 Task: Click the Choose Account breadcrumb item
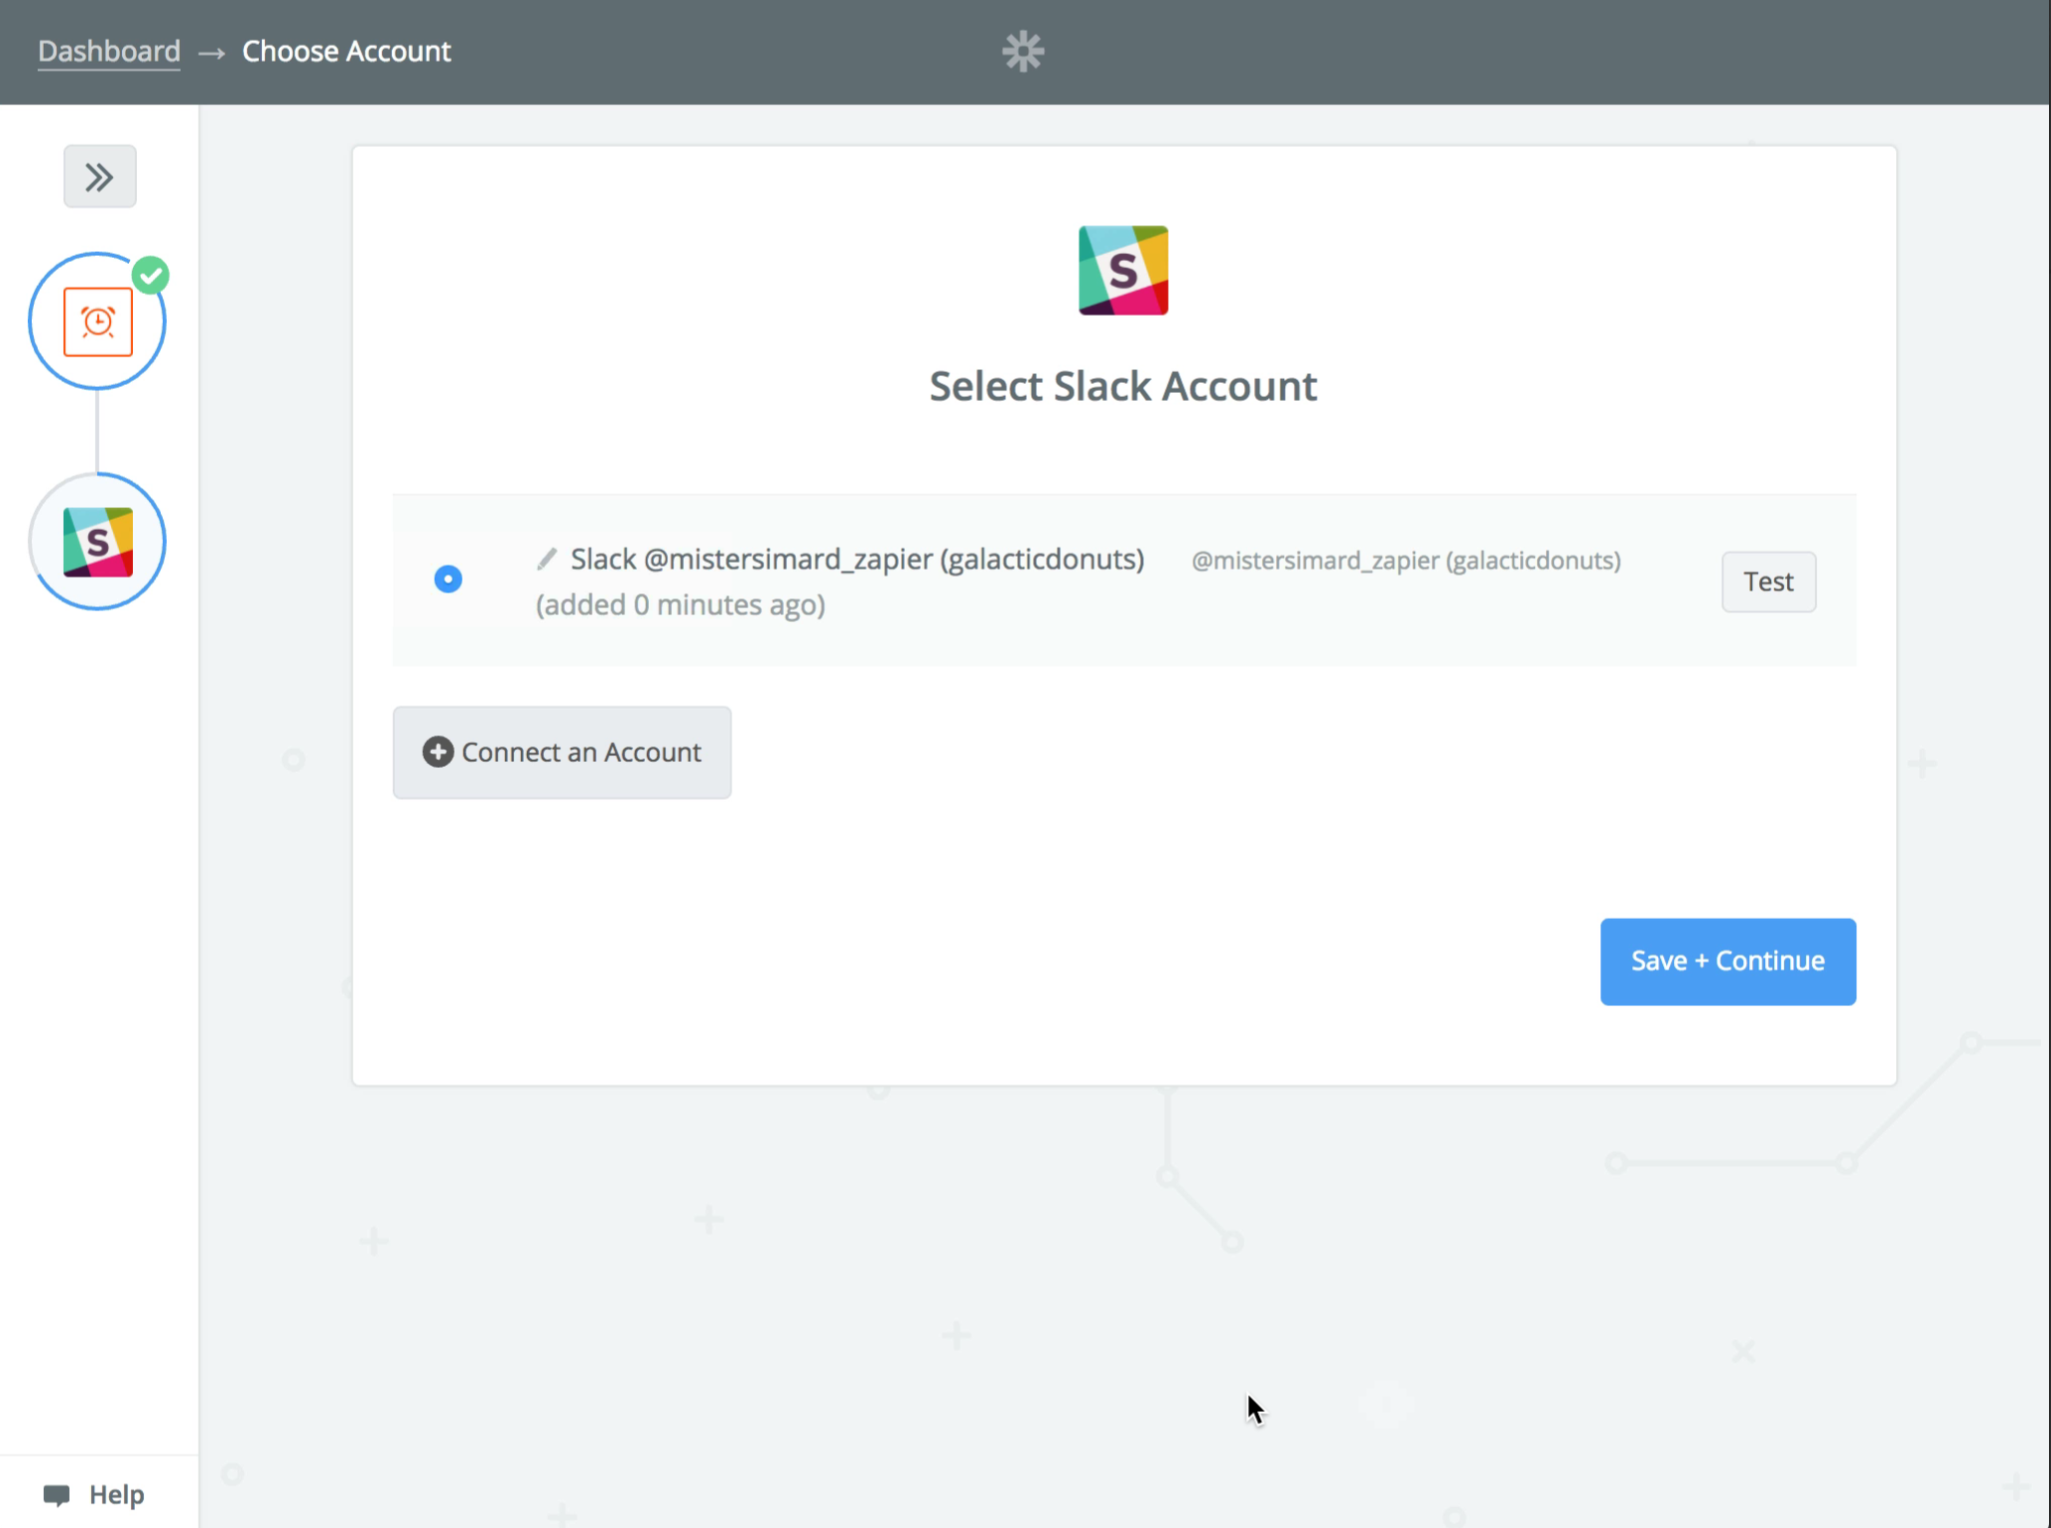(x=346, y=50)
